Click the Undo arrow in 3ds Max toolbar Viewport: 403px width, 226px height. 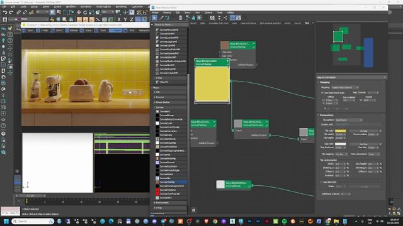click(5, 13)
